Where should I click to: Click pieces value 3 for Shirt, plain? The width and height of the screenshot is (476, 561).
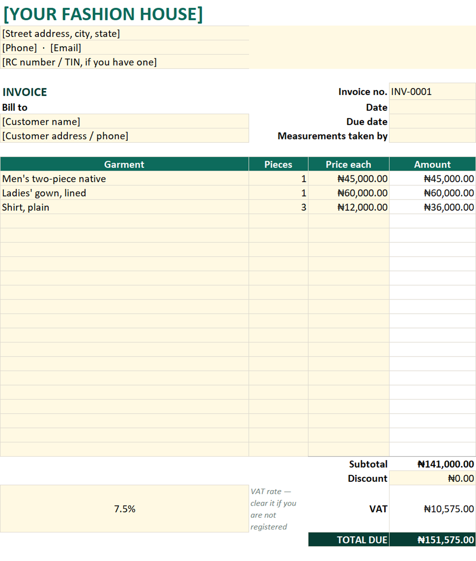[278, 207]
